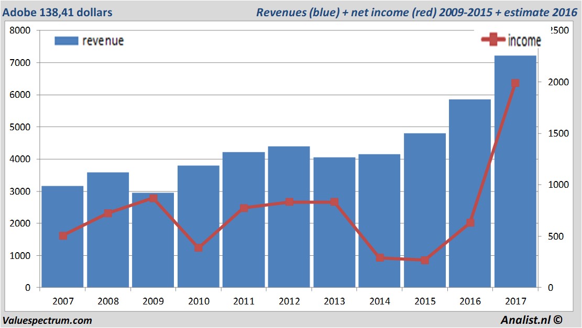Select the 2007 revenue bar

point(62,236)
